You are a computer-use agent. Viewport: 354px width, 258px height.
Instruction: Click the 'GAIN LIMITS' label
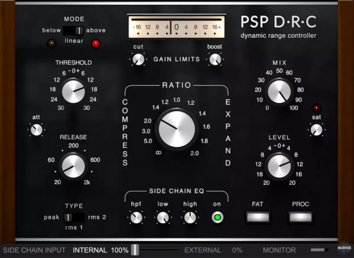point(176,59)
